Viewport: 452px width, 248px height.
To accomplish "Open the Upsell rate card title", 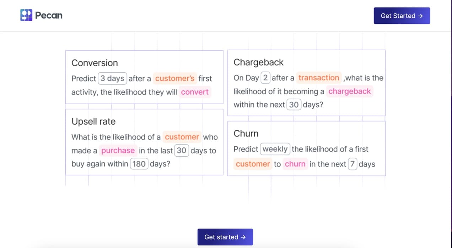I will 93,122.
